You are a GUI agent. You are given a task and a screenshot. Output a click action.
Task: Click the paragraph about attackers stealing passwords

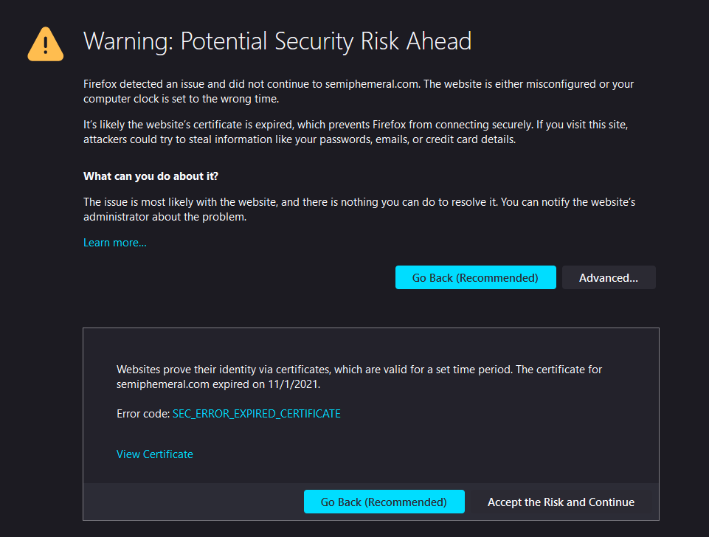coord(354,131)
